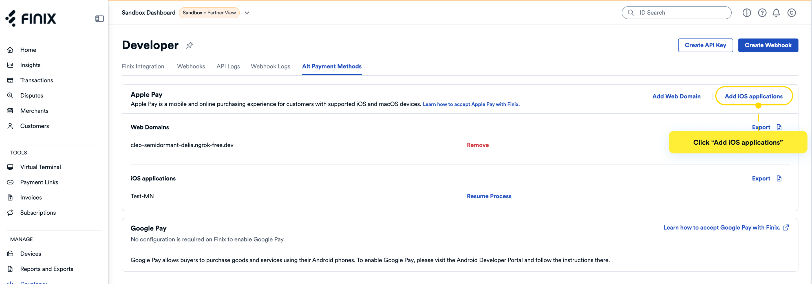Click the Finix logo

click(30, 18)
